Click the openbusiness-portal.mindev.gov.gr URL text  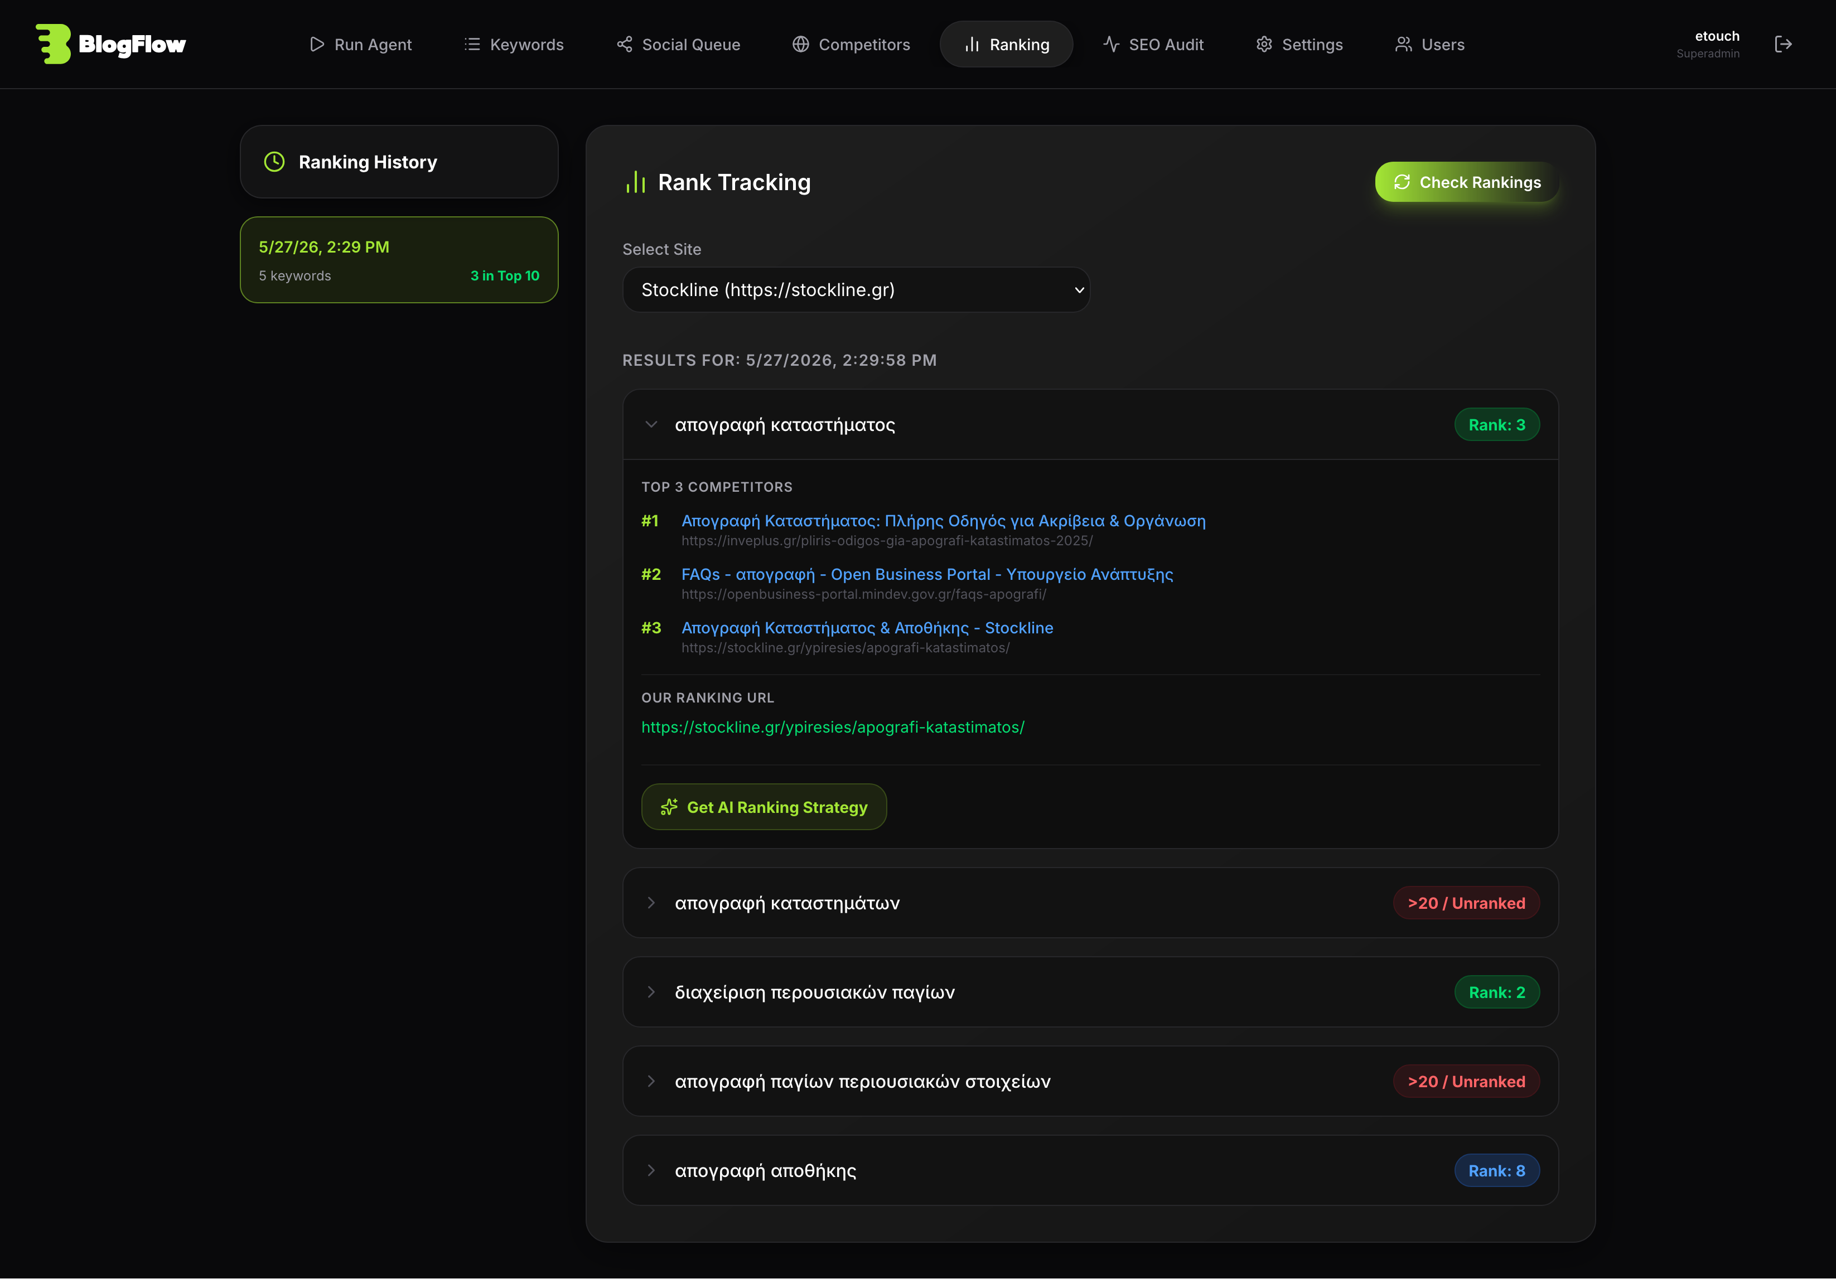pos(864,594)
